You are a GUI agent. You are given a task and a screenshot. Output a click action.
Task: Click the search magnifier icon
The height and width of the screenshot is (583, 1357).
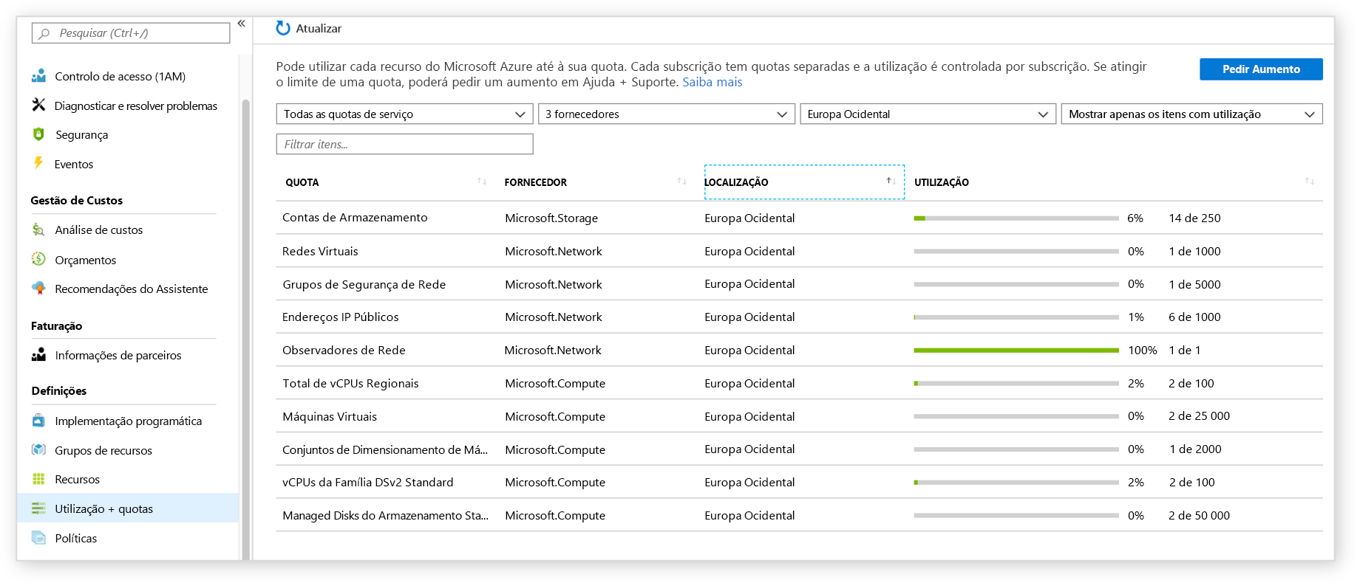44,33
